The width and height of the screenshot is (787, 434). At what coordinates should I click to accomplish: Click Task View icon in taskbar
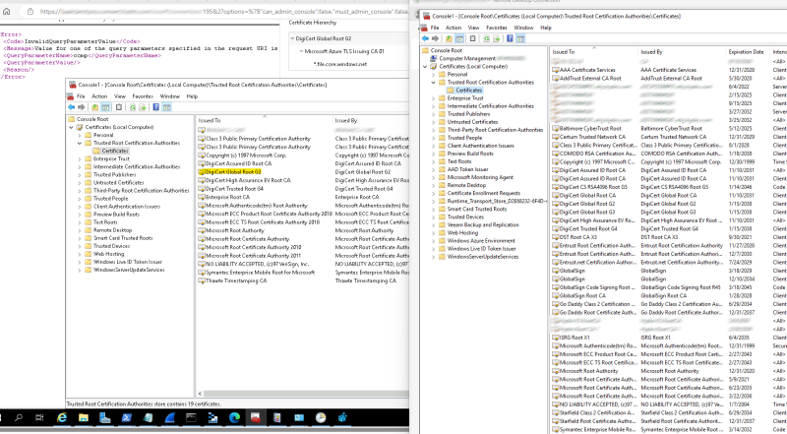(39, 418)
